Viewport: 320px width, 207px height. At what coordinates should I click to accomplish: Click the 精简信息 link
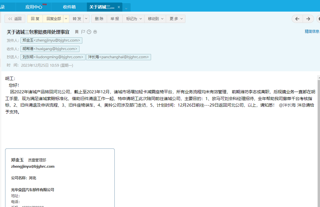pyautogui.click(x=312, y=31)
